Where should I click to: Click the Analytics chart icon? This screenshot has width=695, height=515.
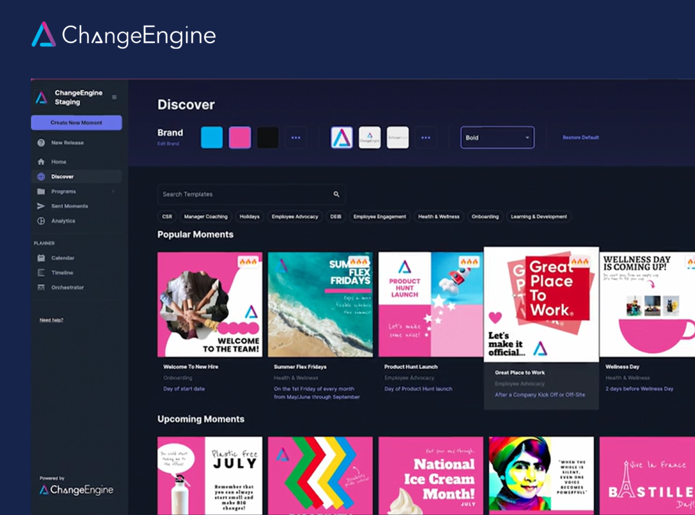(41, 221)
